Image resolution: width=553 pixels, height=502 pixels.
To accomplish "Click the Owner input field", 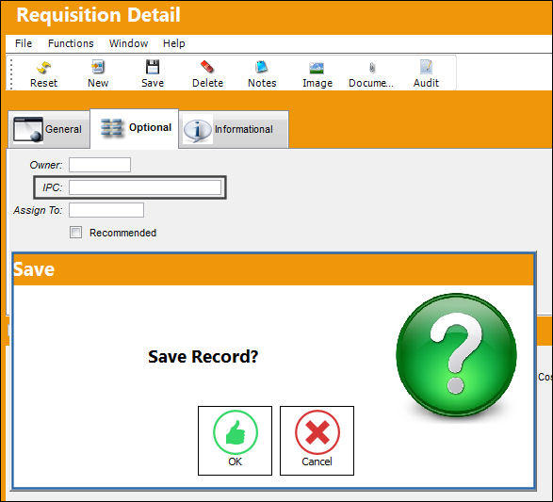I will (100, 165).
